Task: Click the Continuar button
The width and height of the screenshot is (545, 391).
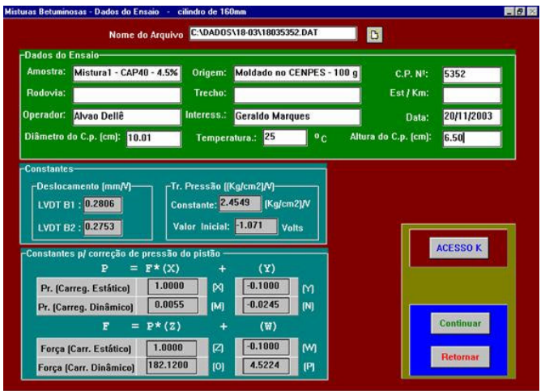Action: click(459, 323)
